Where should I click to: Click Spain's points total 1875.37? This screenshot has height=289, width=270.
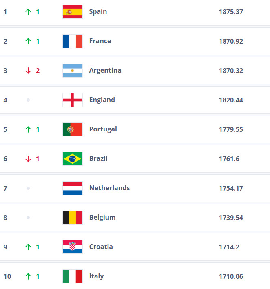(231, 12)
